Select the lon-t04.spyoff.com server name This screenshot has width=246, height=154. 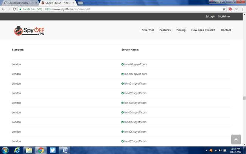coord(135,112)
